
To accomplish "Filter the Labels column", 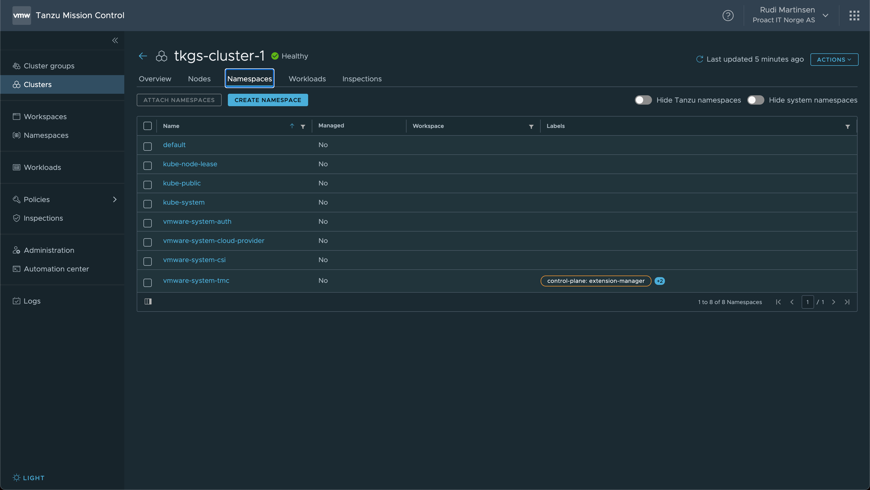I will [847, 127].
